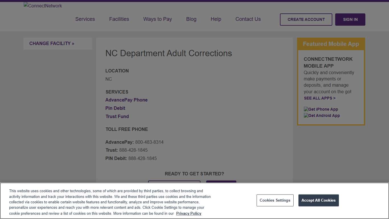Click the Get iPhone App icon
The image size is (389, 219).
[321, 109]
